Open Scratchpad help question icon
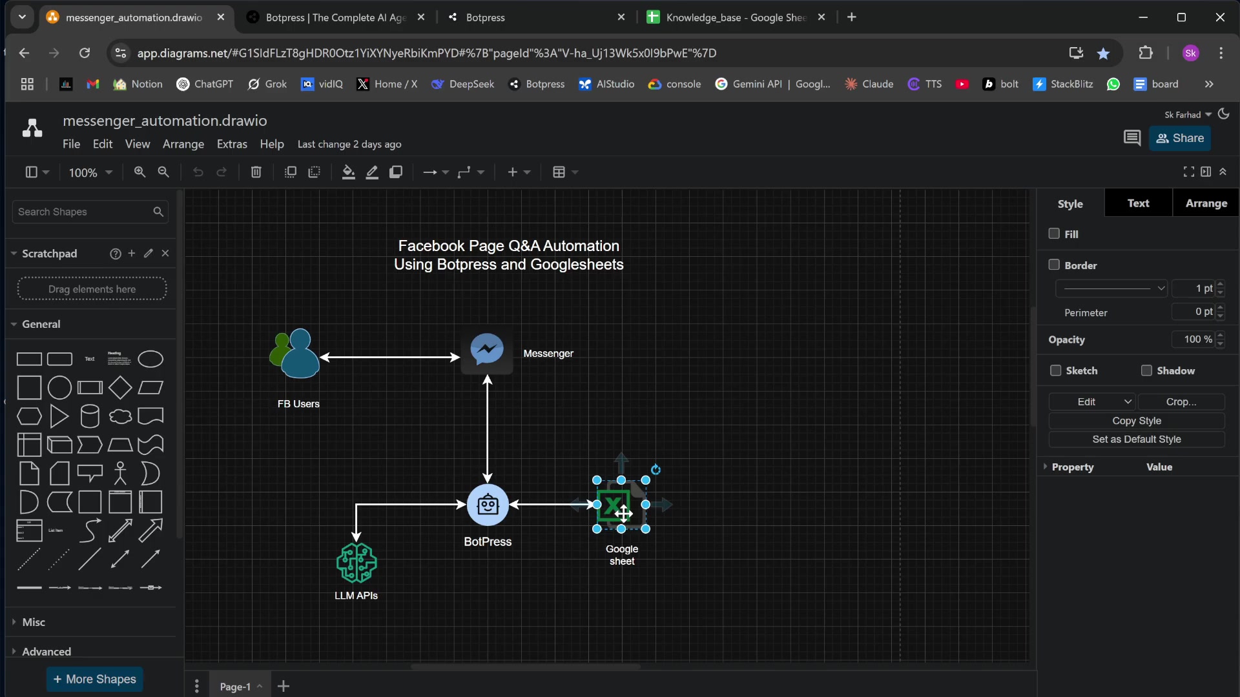This screenshot has height=697, width=1240. (115, 254)
